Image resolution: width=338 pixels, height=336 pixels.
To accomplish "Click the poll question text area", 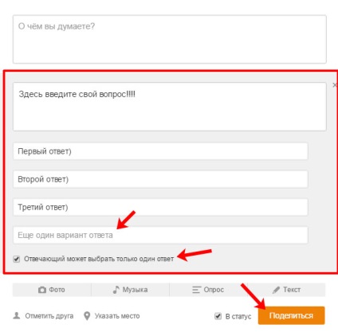I will [x=170, y=107].
